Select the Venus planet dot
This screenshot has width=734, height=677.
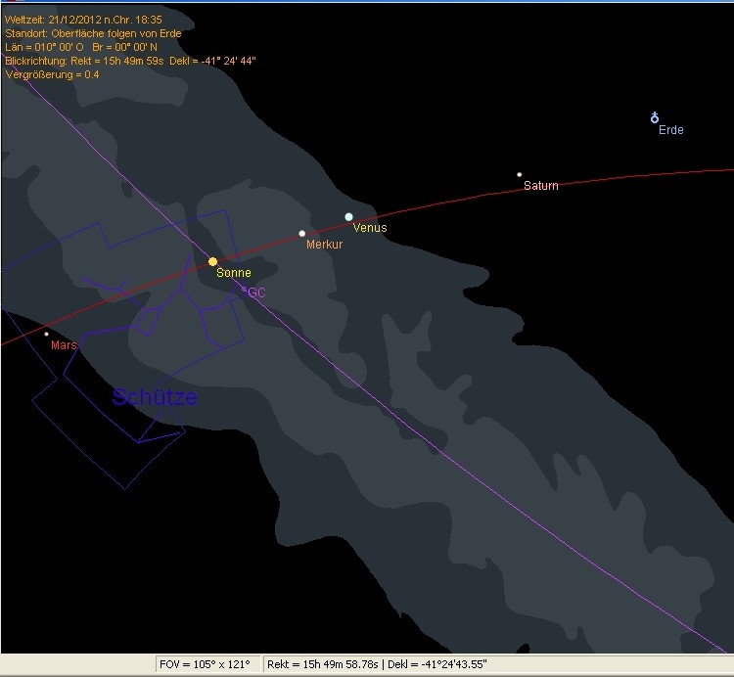pyautogui.click(x=348, y=216)
